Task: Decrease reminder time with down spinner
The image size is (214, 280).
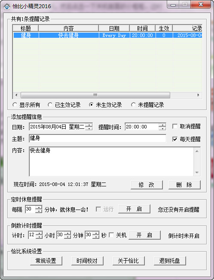Action: pyautogui.click(x=162, y=128)
